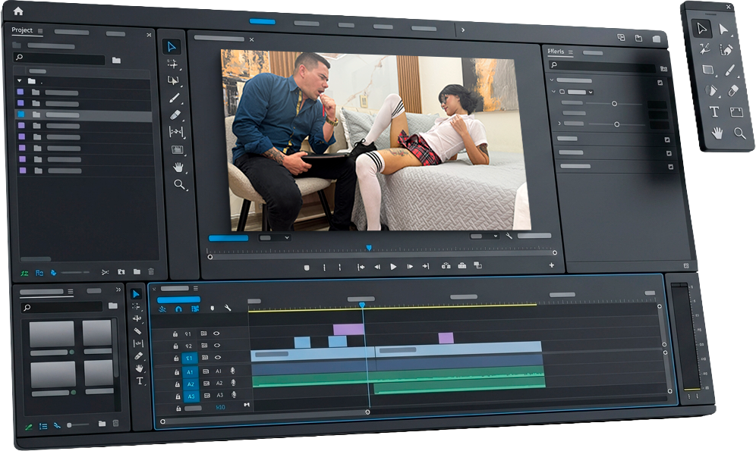This screenshot has width=756, height=451.
Task: Pick the Type tool beside the timeline
Action: pos(140,381)
